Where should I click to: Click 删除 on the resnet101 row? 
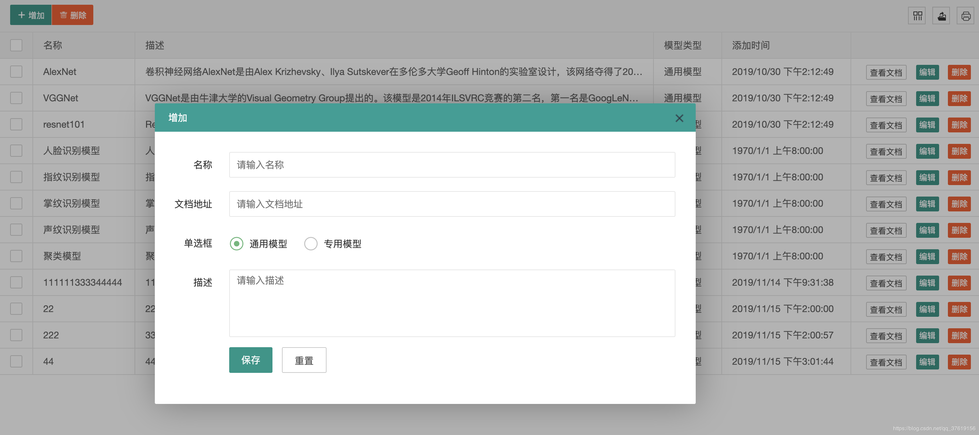coord(959,125)
